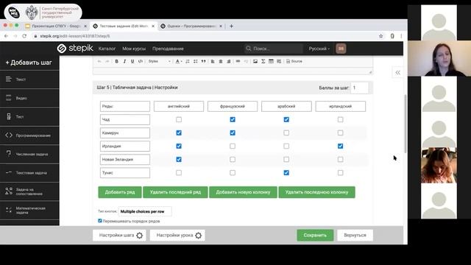
Task: Check арабский for row Камерун
Action: [x=286, y=132]
